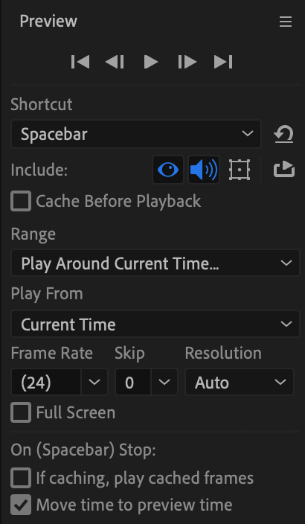
Task: Step forward one frame
Action: point(187,62)
